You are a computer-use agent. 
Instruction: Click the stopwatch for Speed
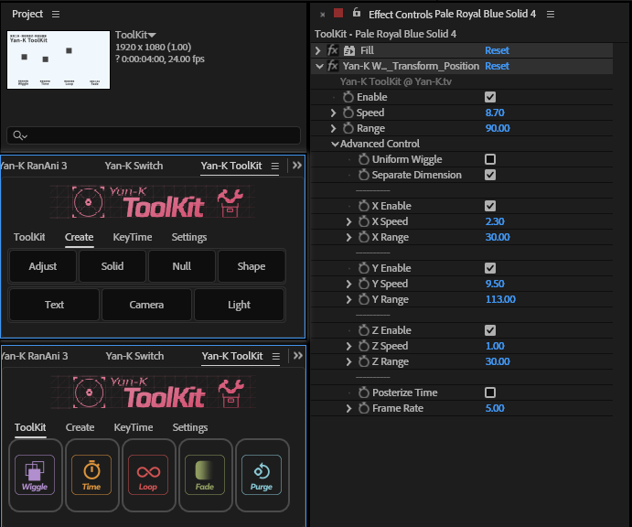pos(348,113)
